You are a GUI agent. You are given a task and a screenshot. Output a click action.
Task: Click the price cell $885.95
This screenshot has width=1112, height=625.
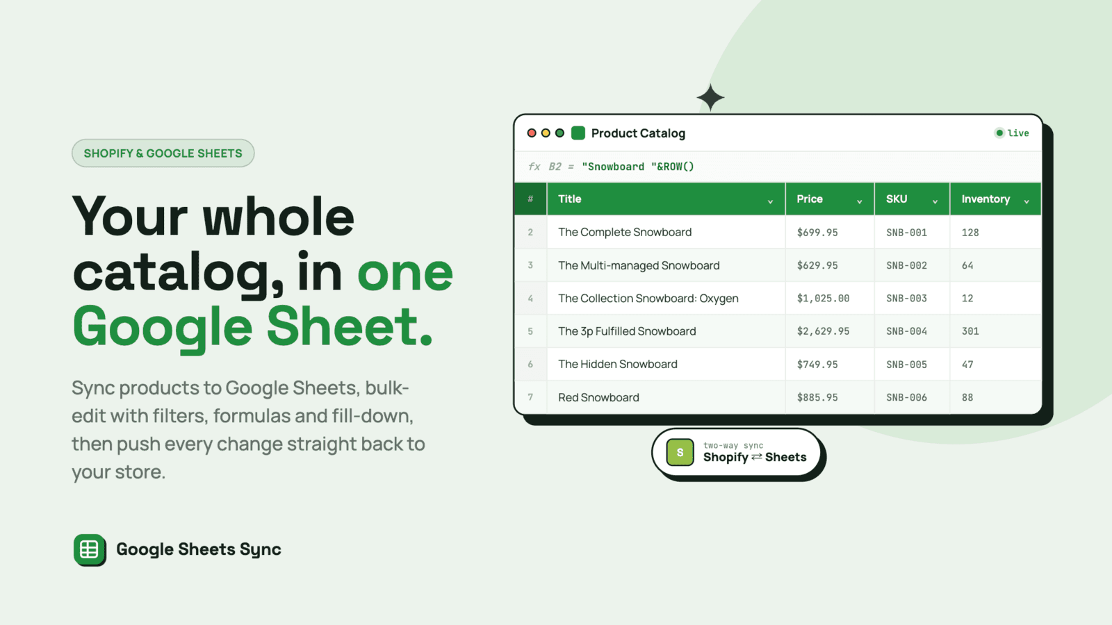tap(830, 397)
